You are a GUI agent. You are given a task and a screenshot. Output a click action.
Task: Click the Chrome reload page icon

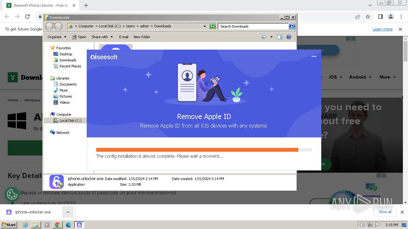[27, 17]
